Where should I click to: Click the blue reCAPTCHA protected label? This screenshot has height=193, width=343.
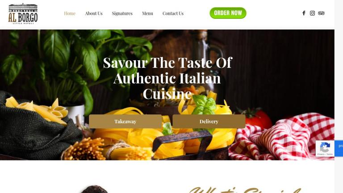[339, 148]
